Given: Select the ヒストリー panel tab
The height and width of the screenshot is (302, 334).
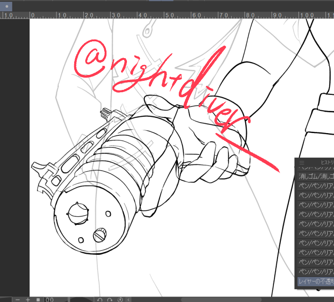Looking at the screenshot, I should (x=327, y=163).
